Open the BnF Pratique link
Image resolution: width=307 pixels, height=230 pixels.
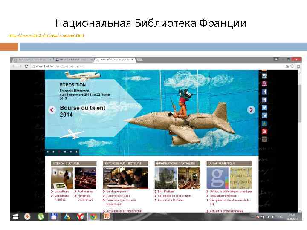(x=166, y=191)
